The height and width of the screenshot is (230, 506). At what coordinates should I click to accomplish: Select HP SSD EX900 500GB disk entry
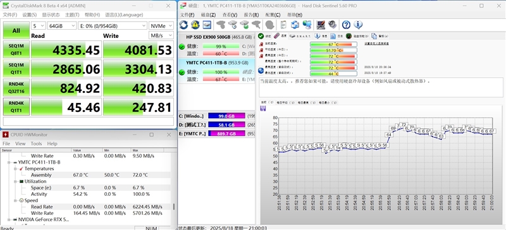(216, 45)
